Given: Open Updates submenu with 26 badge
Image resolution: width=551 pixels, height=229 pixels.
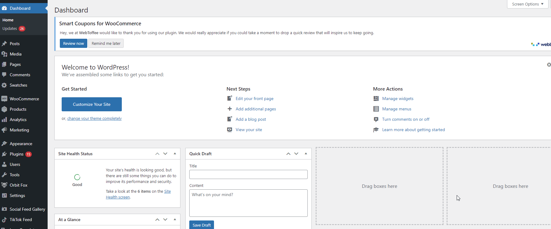Looking at the screenshot, I should click(14, 29).
